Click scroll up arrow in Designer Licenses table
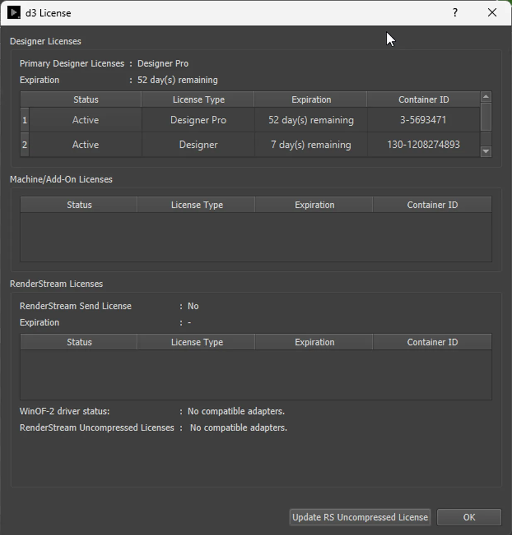The width and height of the screenshot is (512, 535). 486,97
